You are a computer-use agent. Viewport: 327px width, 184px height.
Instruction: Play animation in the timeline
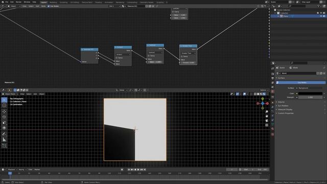[x=138, y=170]
